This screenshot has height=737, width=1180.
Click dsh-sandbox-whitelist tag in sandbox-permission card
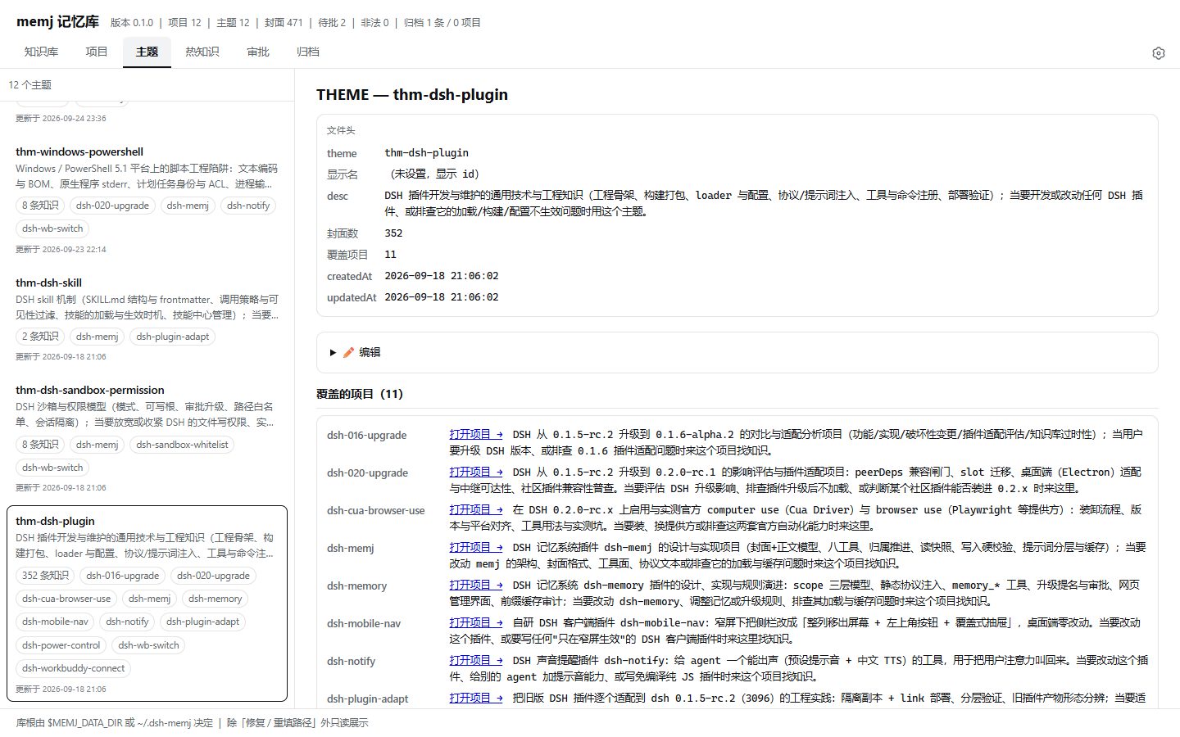pyautogui.click(x=183, y=445)
